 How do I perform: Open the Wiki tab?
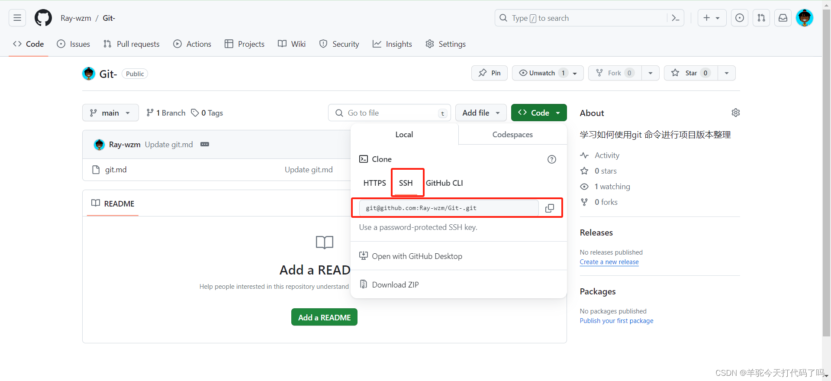point(292,44)
